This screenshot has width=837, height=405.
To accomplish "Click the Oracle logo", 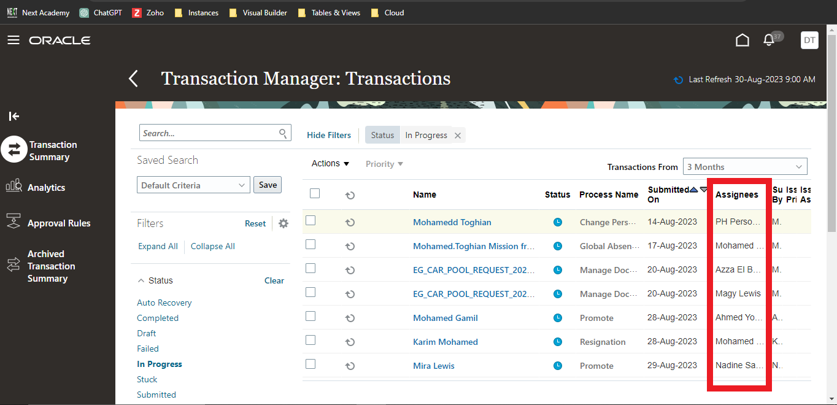I will click(60, 40).
